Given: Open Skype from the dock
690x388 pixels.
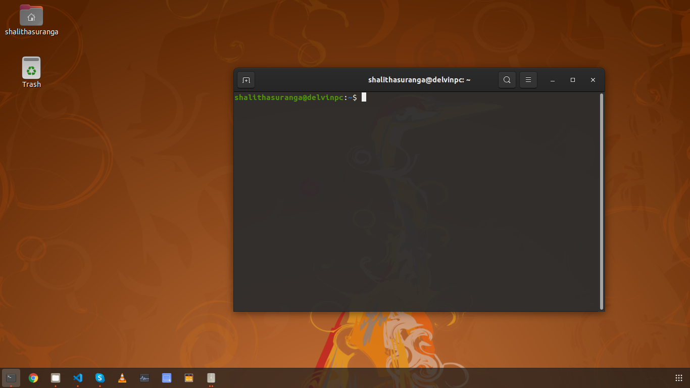Looking at the screenshot, I should pyautogui.click(x=100, y=377).
